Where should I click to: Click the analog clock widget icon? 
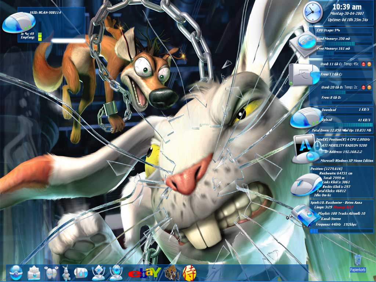pyautogui.click(x=313, y=12)
